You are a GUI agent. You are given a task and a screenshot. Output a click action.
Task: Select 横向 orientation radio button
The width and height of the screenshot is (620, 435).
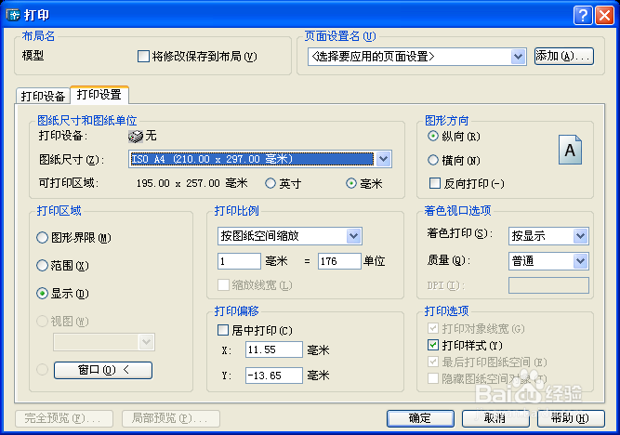point(433,160)
